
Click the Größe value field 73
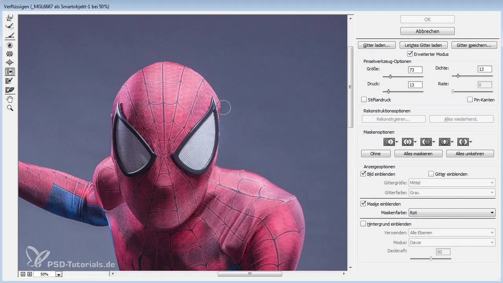(415, 70)
